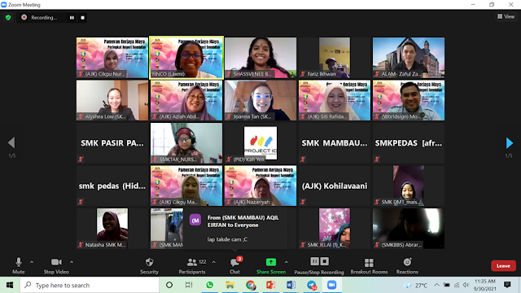This screenshot has width=521, height=293.
Task: Select (Worldsign) Mo video tile
Action: pos(409,100)
